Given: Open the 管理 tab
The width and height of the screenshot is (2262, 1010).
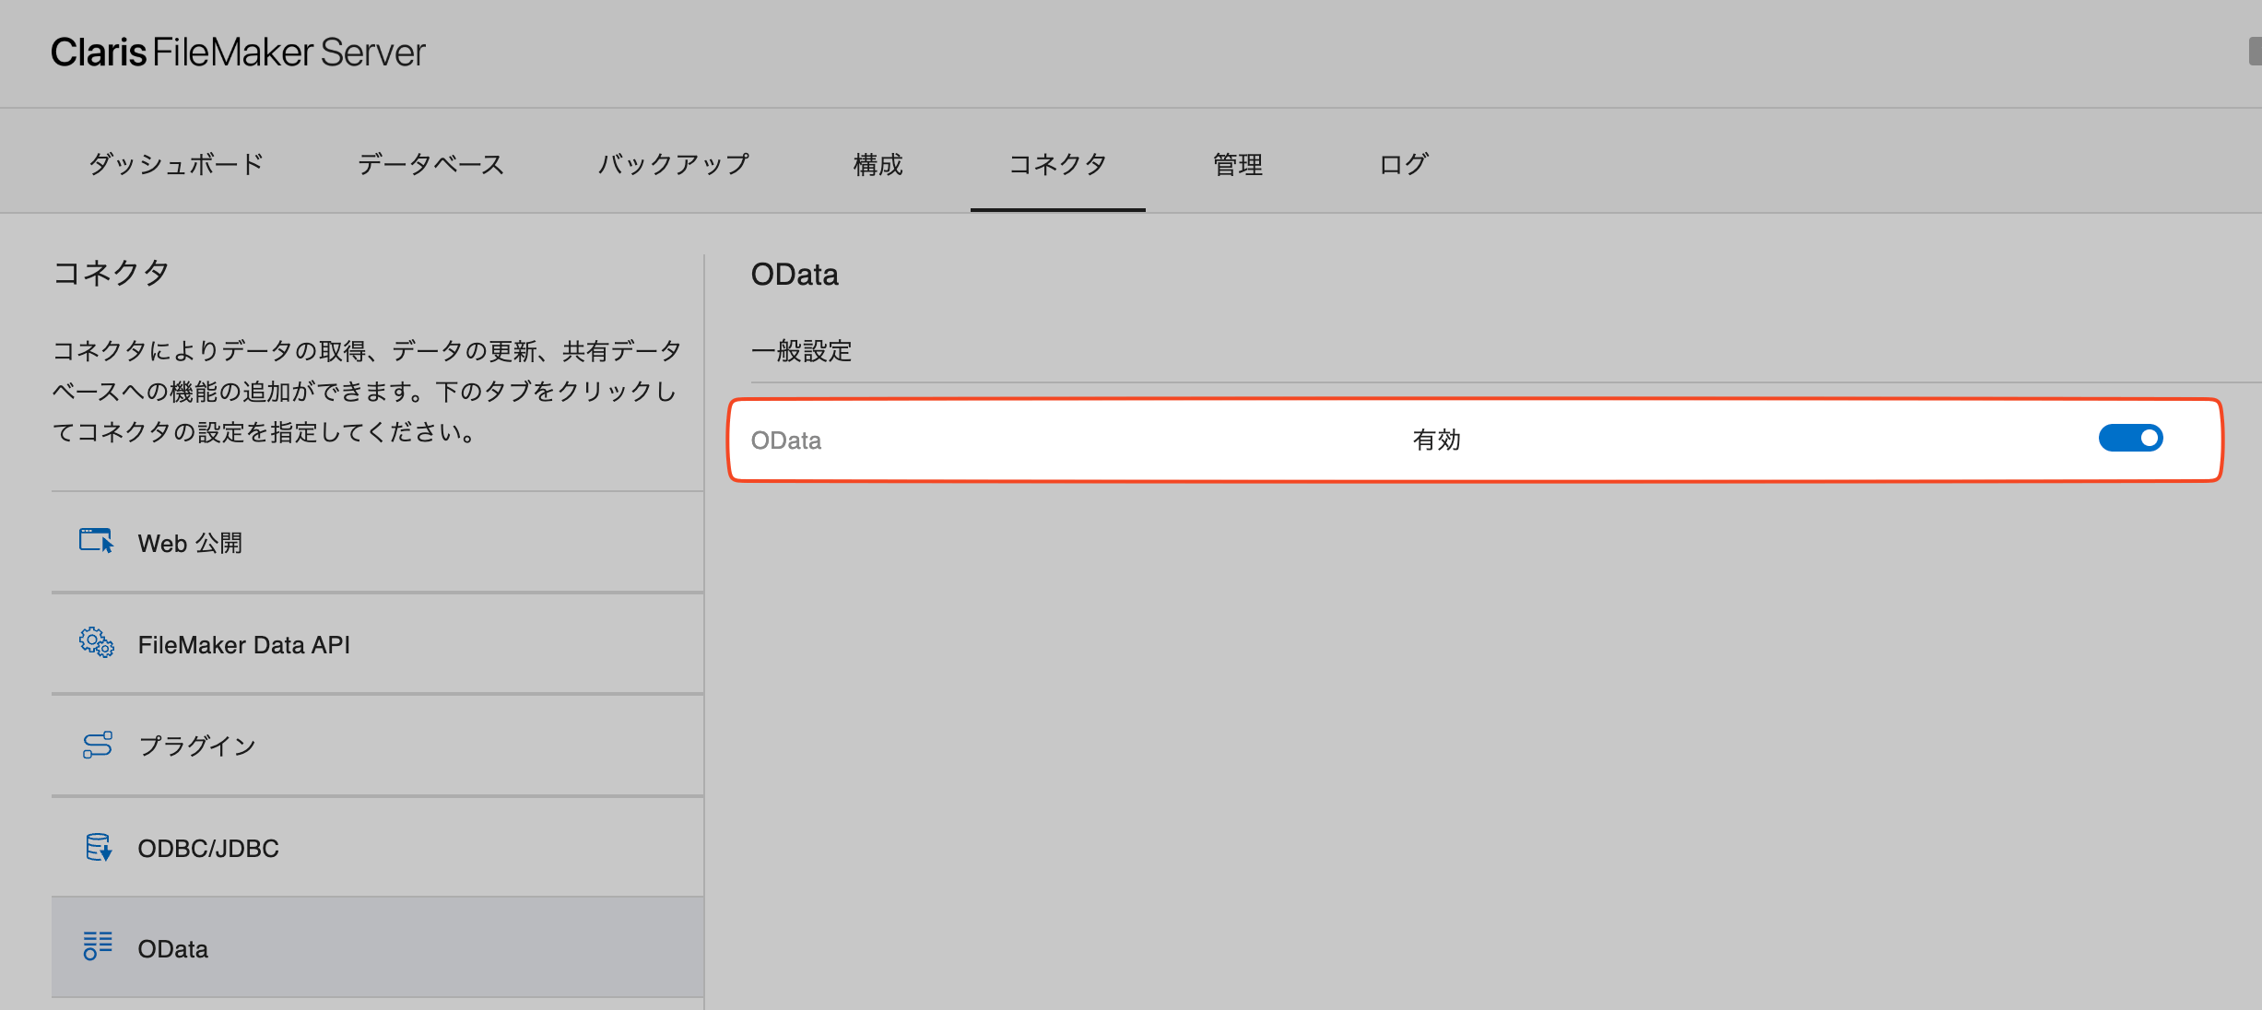Looking at the screenshot, I should (1237, 165).
